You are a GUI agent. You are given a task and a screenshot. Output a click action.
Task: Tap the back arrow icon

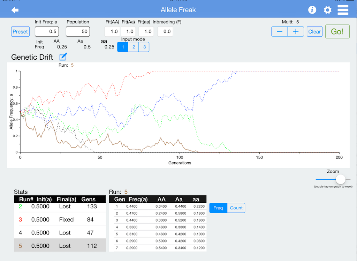pos(15,10)
